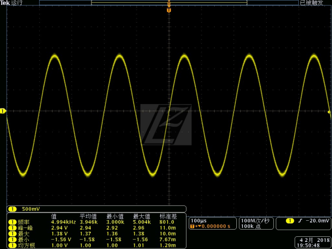Click the 100µs timebase readout
Image resolution: width=332 pixels, height=249 pixels.
tap(199, 221)
